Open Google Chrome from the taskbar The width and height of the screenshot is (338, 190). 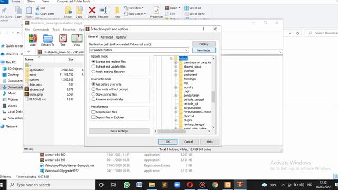(215, 185)
